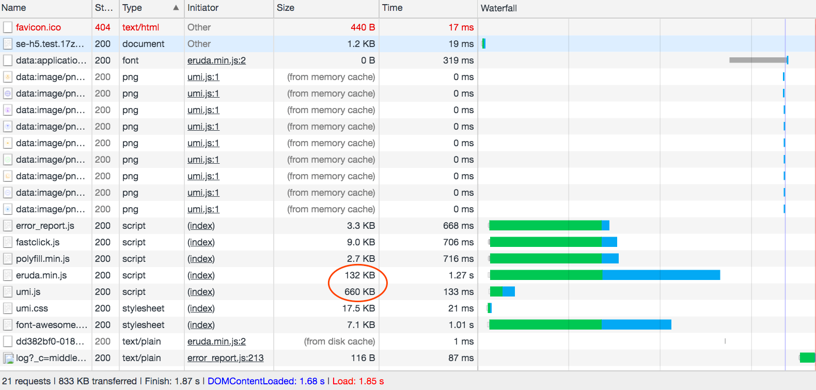Click the 319 ms time of font request
This screenshot has width=816, height=390.
[x=458, y=60]
